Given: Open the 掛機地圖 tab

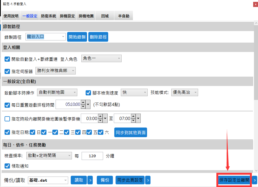Looking at the screenshot, I should (86, 16).
